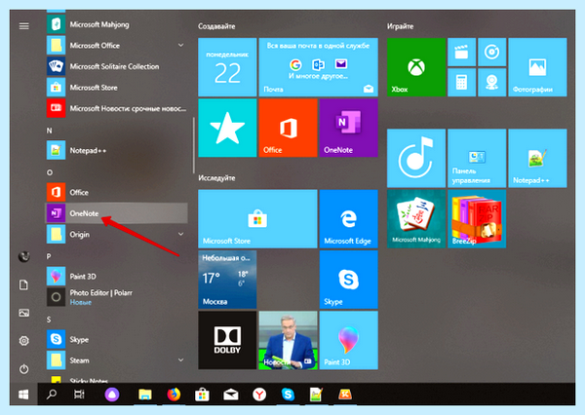Open the Новости news tile

pyautogui.click(x=288, y=340)
